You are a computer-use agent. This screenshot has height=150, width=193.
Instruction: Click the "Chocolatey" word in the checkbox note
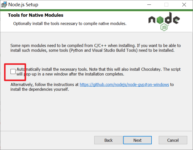pos(151,69)
